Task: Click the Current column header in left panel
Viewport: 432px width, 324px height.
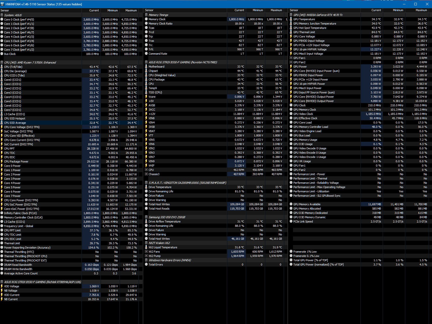Action: (91, 10)
